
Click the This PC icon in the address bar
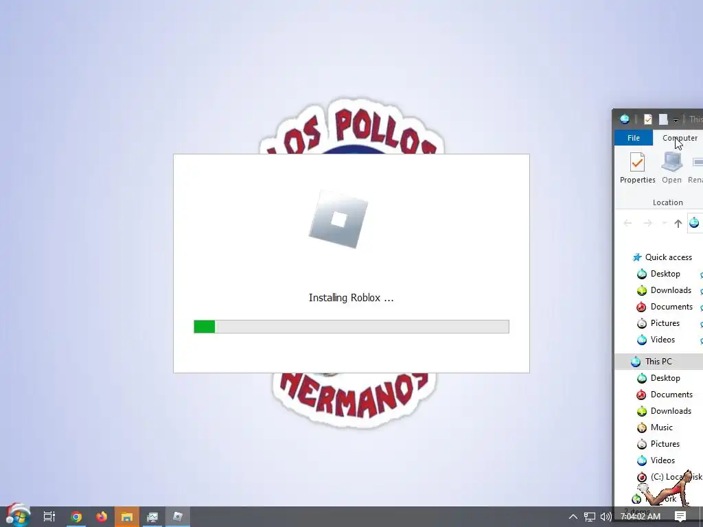point(694,223)
